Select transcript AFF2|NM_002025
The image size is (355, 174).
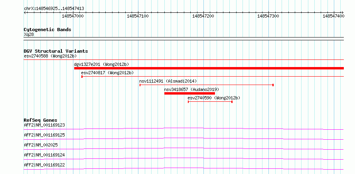pos(41,145)
